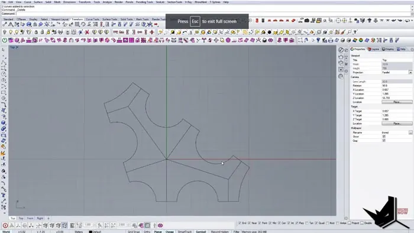The width and height of the screenshot is (414, 233).
Task: Switch to the Curve Tools toolbar tab
Action: [92, 20]
